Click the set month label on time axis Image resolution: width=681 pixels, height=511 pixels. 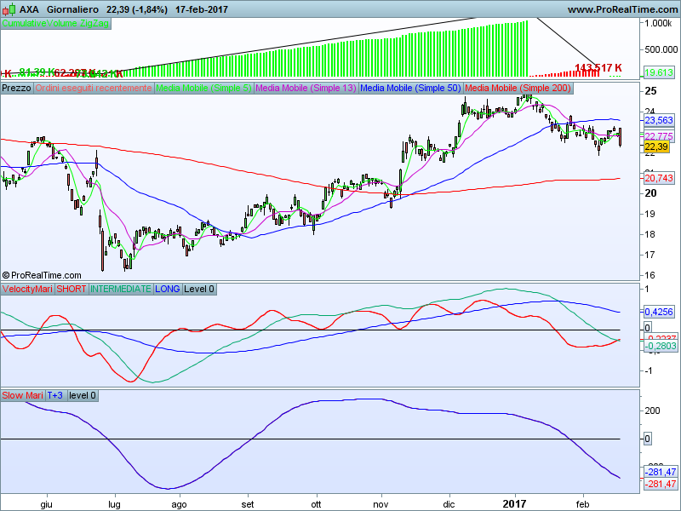(248, 504)
